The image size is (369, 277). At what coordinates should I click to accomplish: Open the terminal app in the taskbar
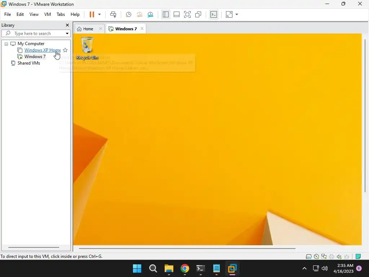pyautogui.click(x=200, y=268)
